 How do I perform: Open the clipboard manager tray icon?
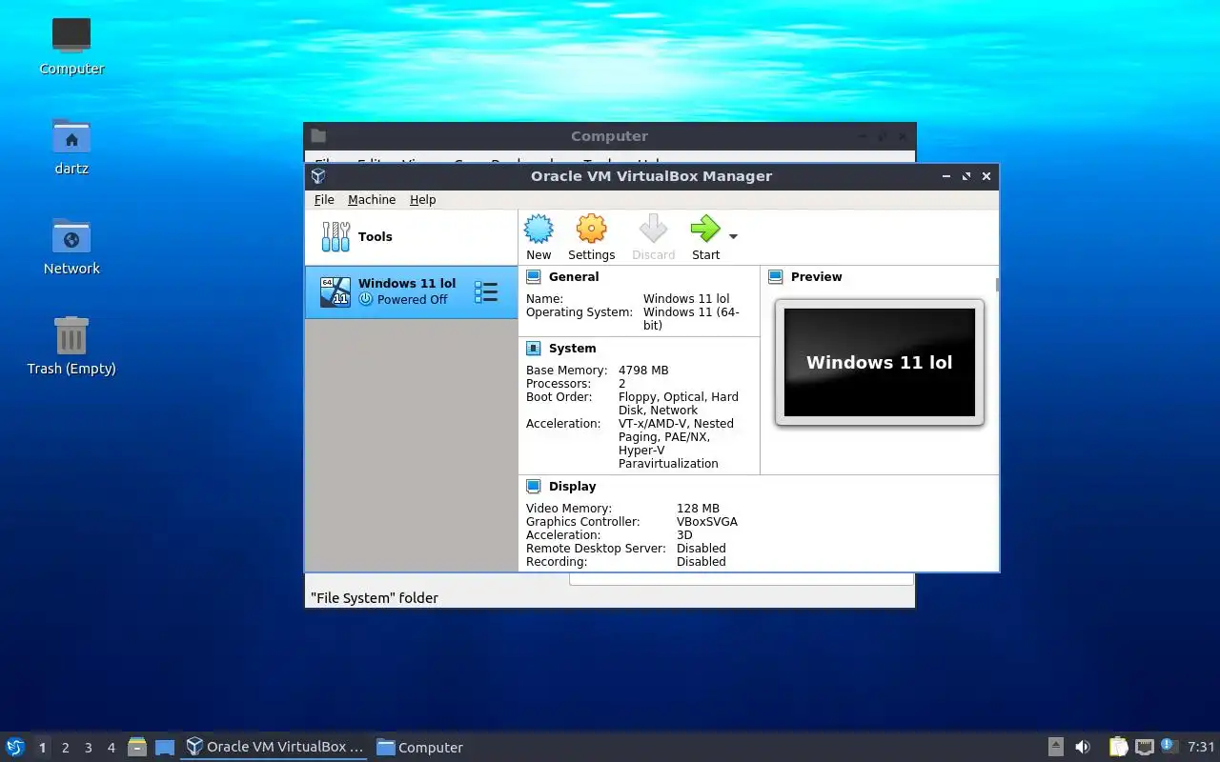(x=1118, y=747)
